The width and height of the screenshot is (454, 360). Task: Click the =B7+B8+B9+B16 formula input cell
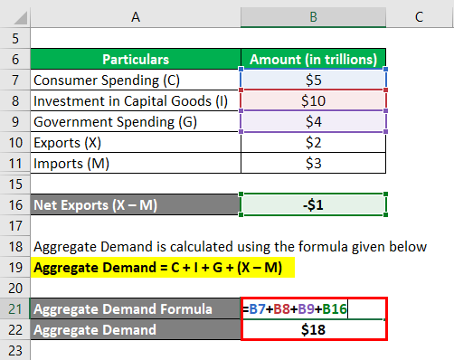point(313,308)
